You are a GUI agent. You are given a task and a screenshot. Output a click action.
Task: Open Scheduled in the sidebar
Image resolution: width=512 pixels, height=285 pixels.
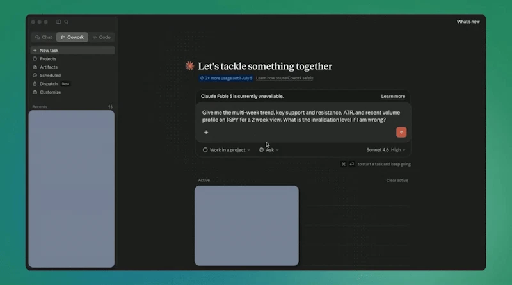click(72, 76)
